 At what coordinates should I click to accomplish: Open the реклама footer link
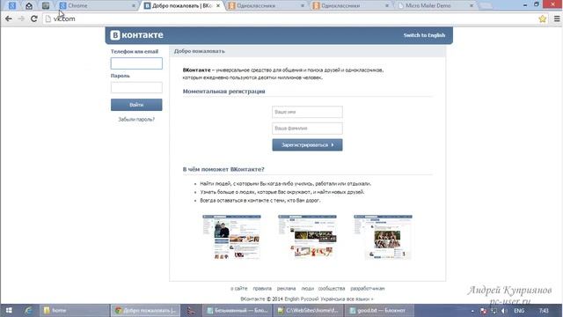coord(286,288)
